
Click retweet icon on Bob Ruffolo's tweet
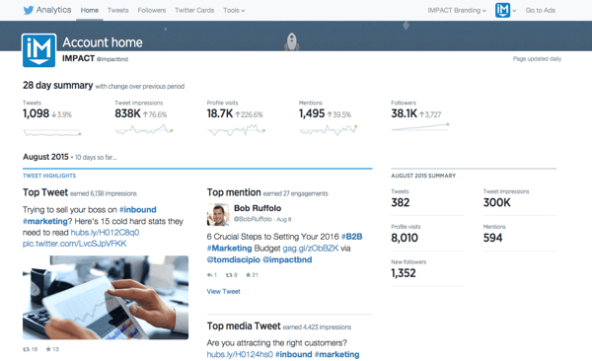click(229, 275)
